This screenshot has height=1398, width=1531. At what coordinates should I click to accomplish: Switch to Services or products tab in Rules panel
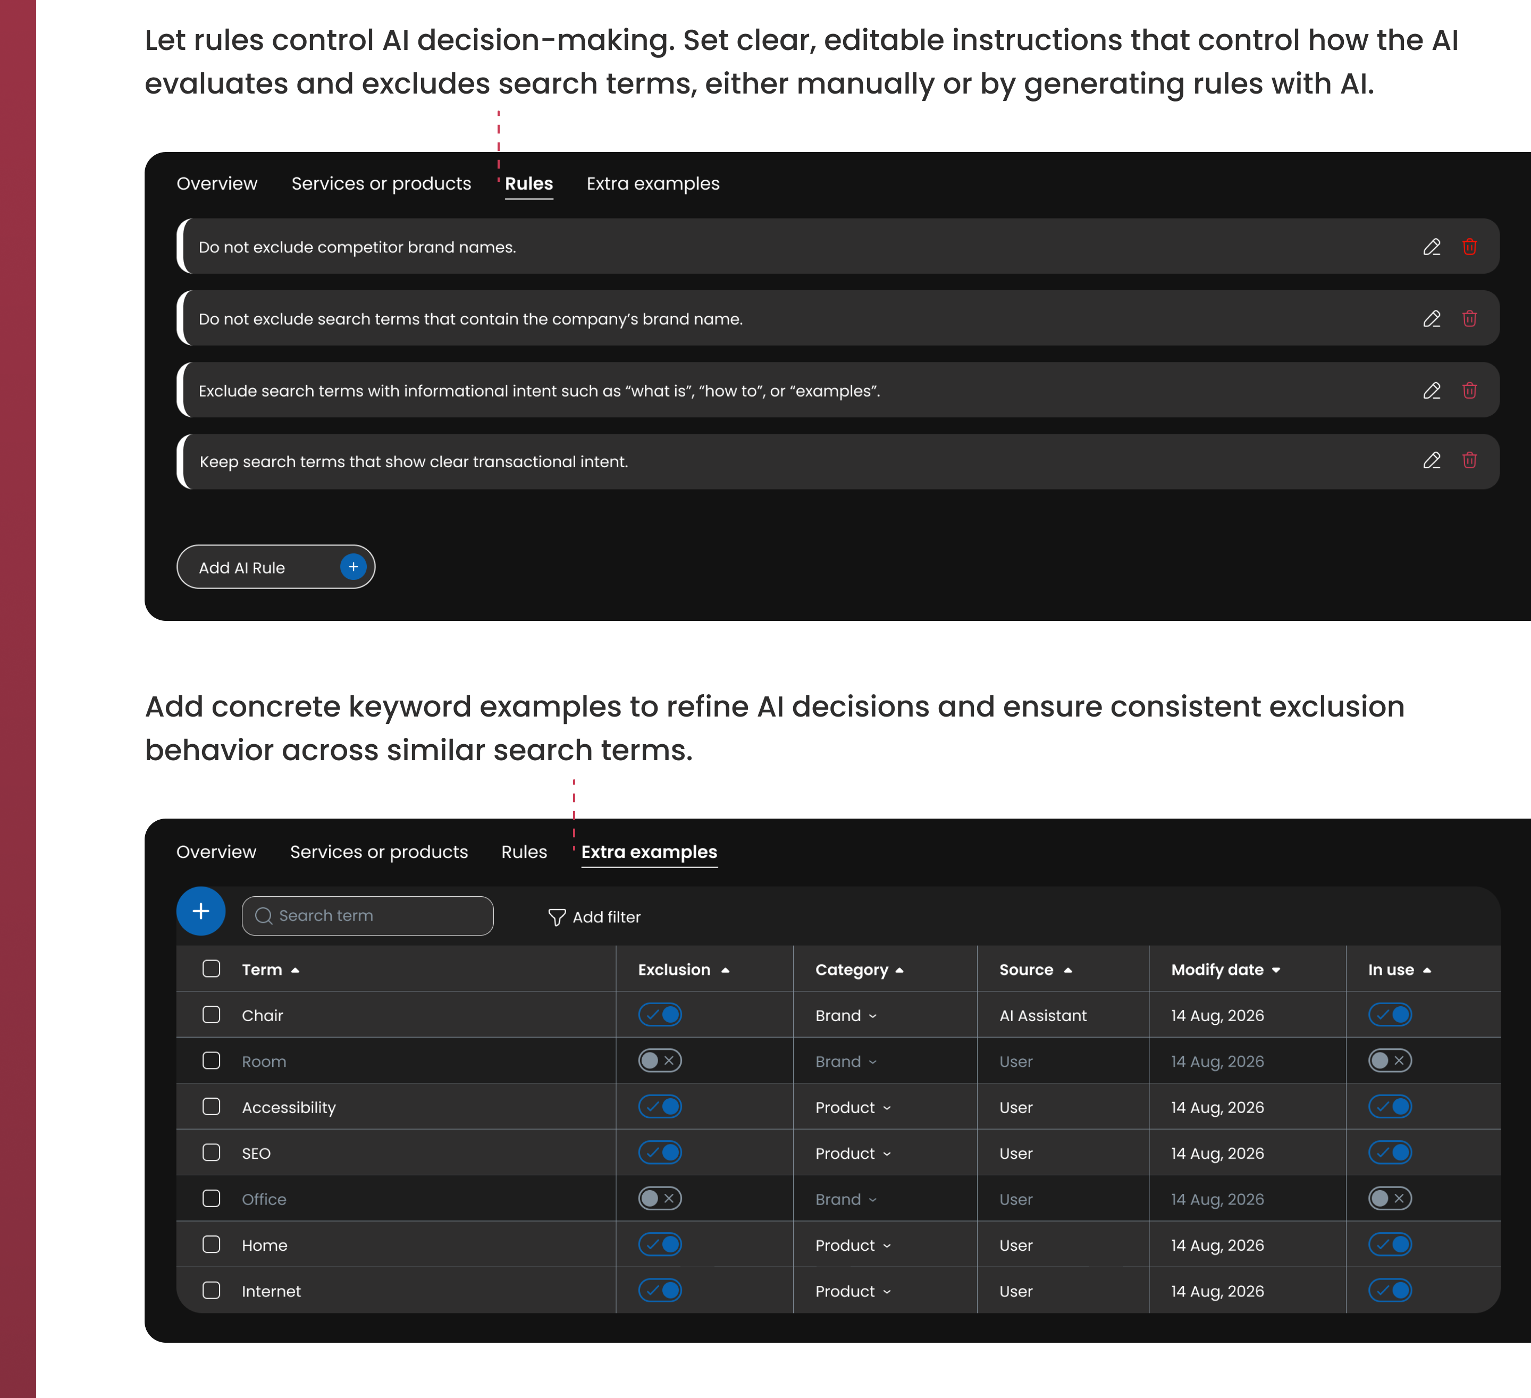(381, 184)
